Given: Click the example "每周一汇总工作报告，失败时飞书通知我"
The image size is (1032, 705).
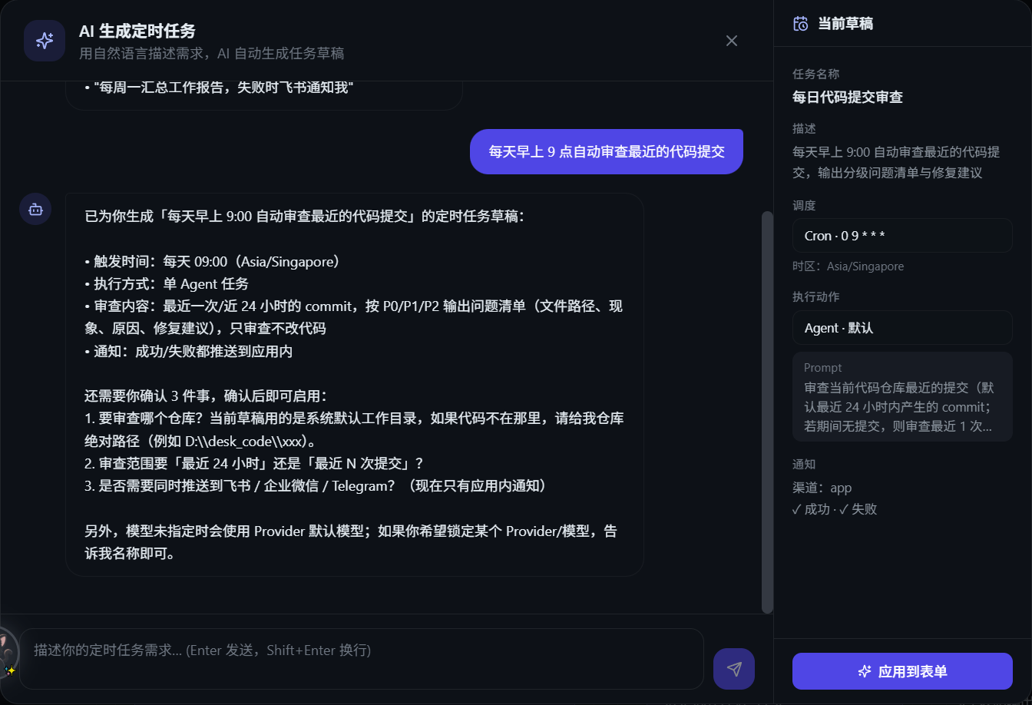Looking at the screenshot, I should 219,88.
